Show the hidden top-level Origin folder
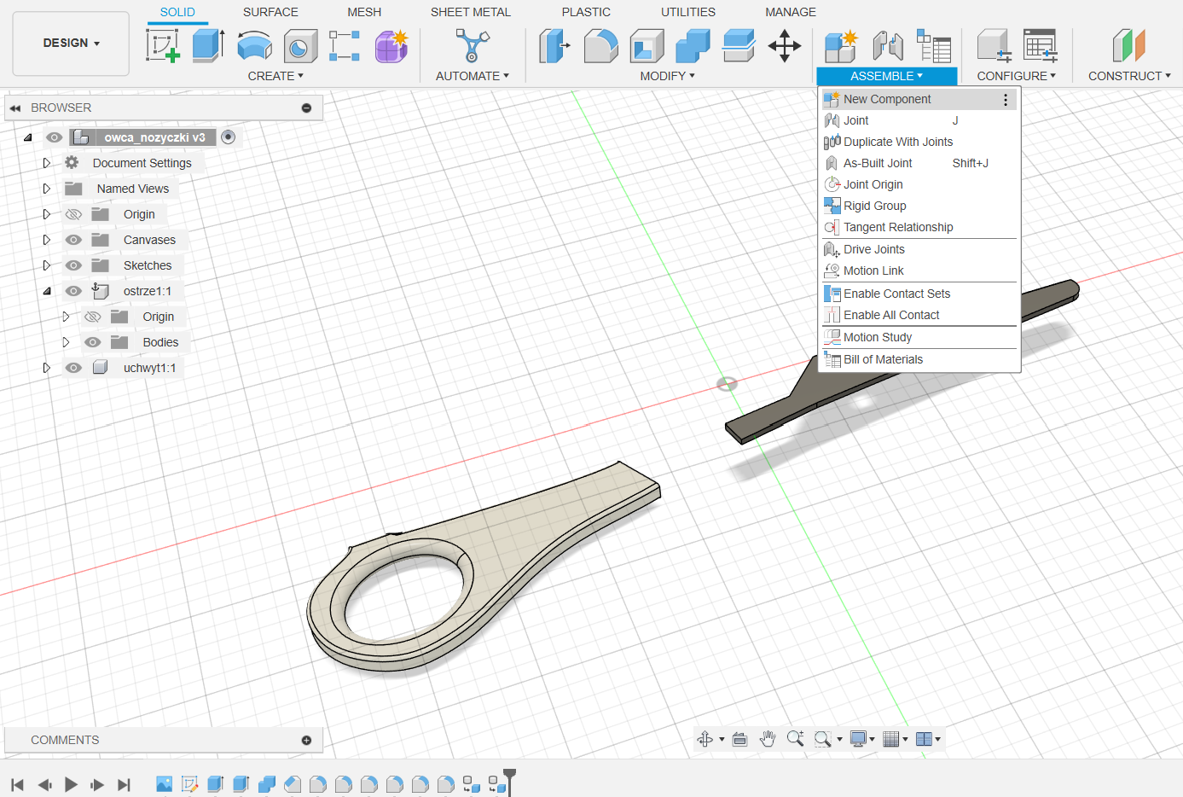 73,214
